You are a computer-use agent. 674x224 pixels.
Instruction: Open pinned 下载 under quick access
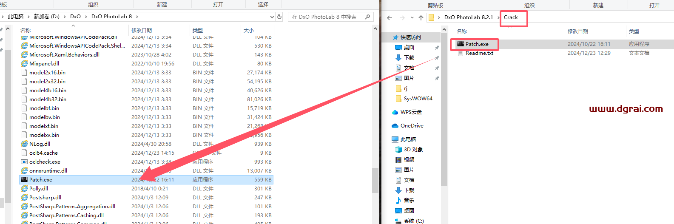pyautogui.click(x=409, y=58)
